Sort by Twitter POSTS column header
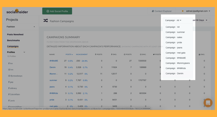Screen dimensions: 217x117 click(x=157, y=54)
